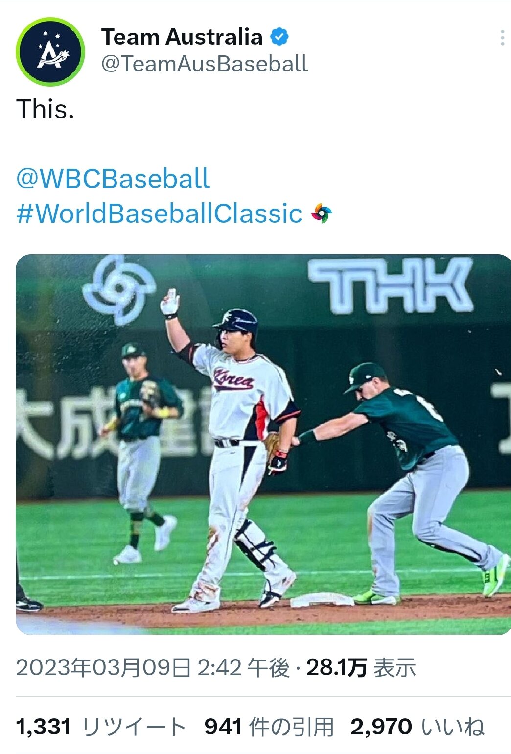Open the @WBCBaseball mention link
This screenshot has height=754, width=511.
[x=113, y=178]
